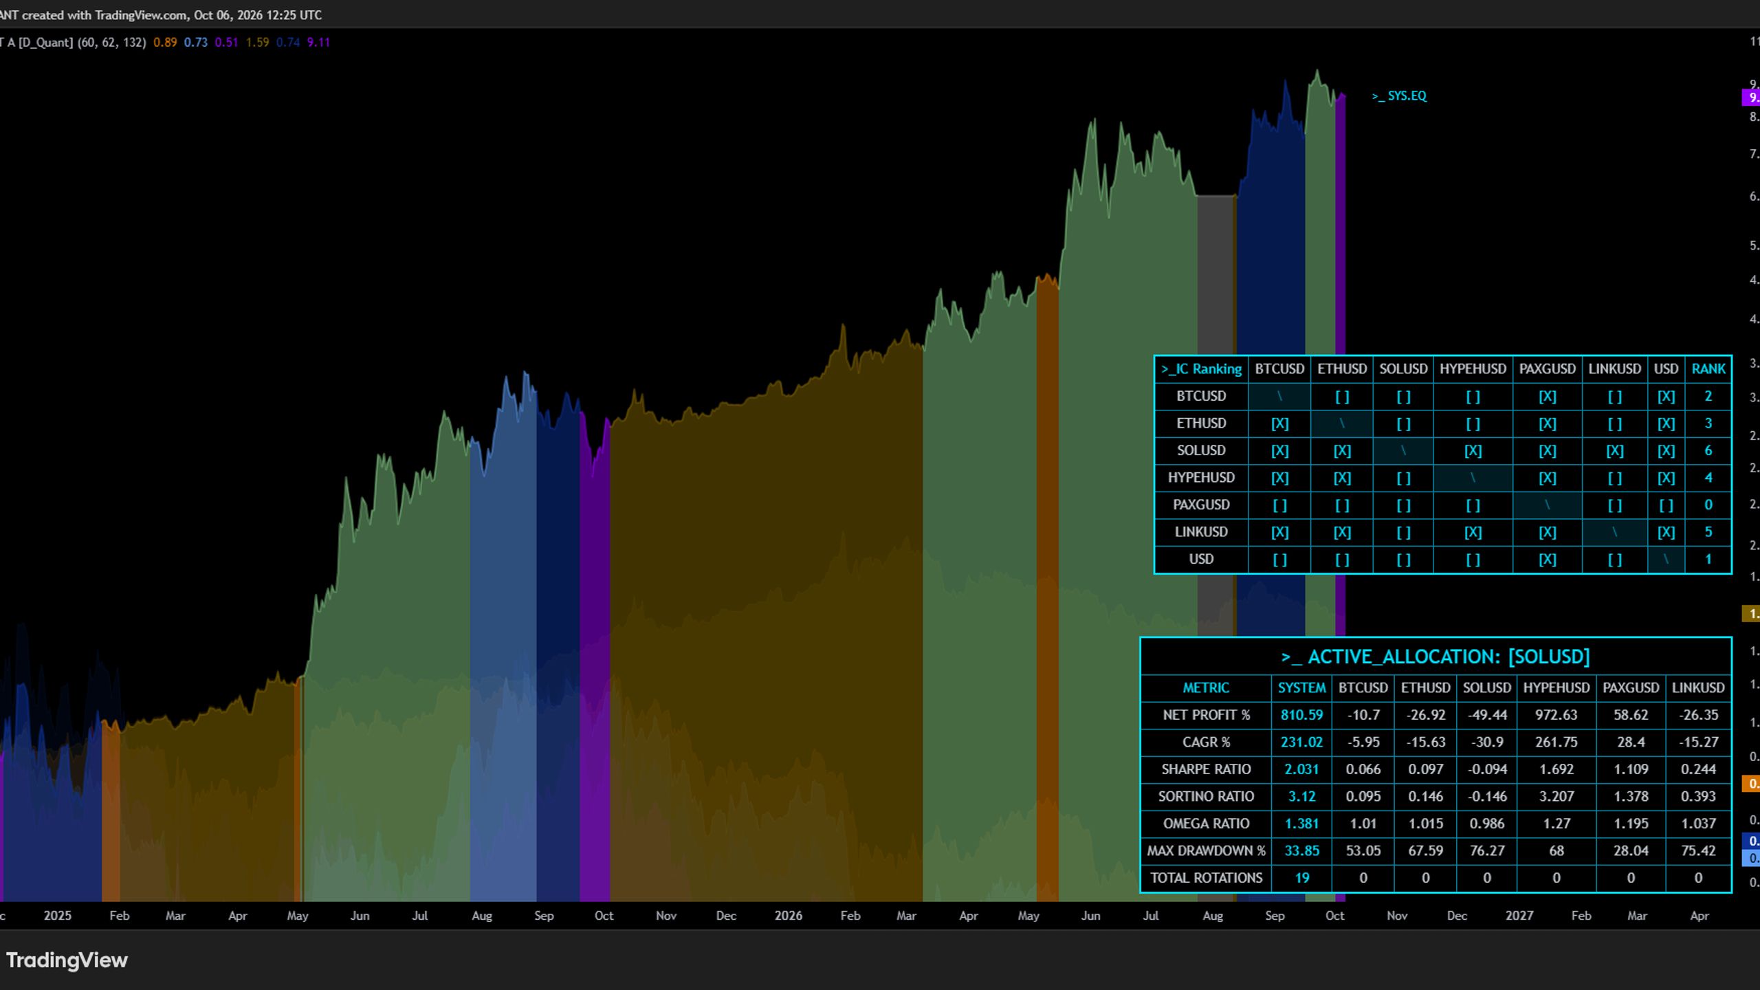This screenshot has width=1760, height=990.
Task: Click the blue 0.73 legend value
Action: point(196,42)
